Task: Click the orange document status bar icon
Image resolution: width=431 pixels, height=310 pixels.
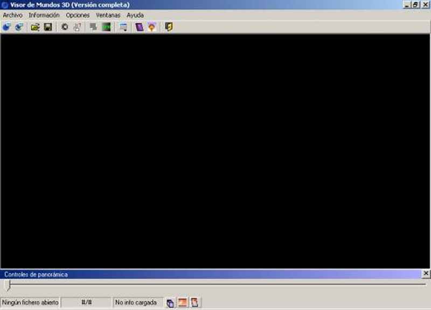Action: pos(195,302)
